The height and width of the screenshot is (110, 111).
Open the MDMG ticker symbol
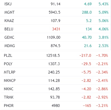(10, 46)
